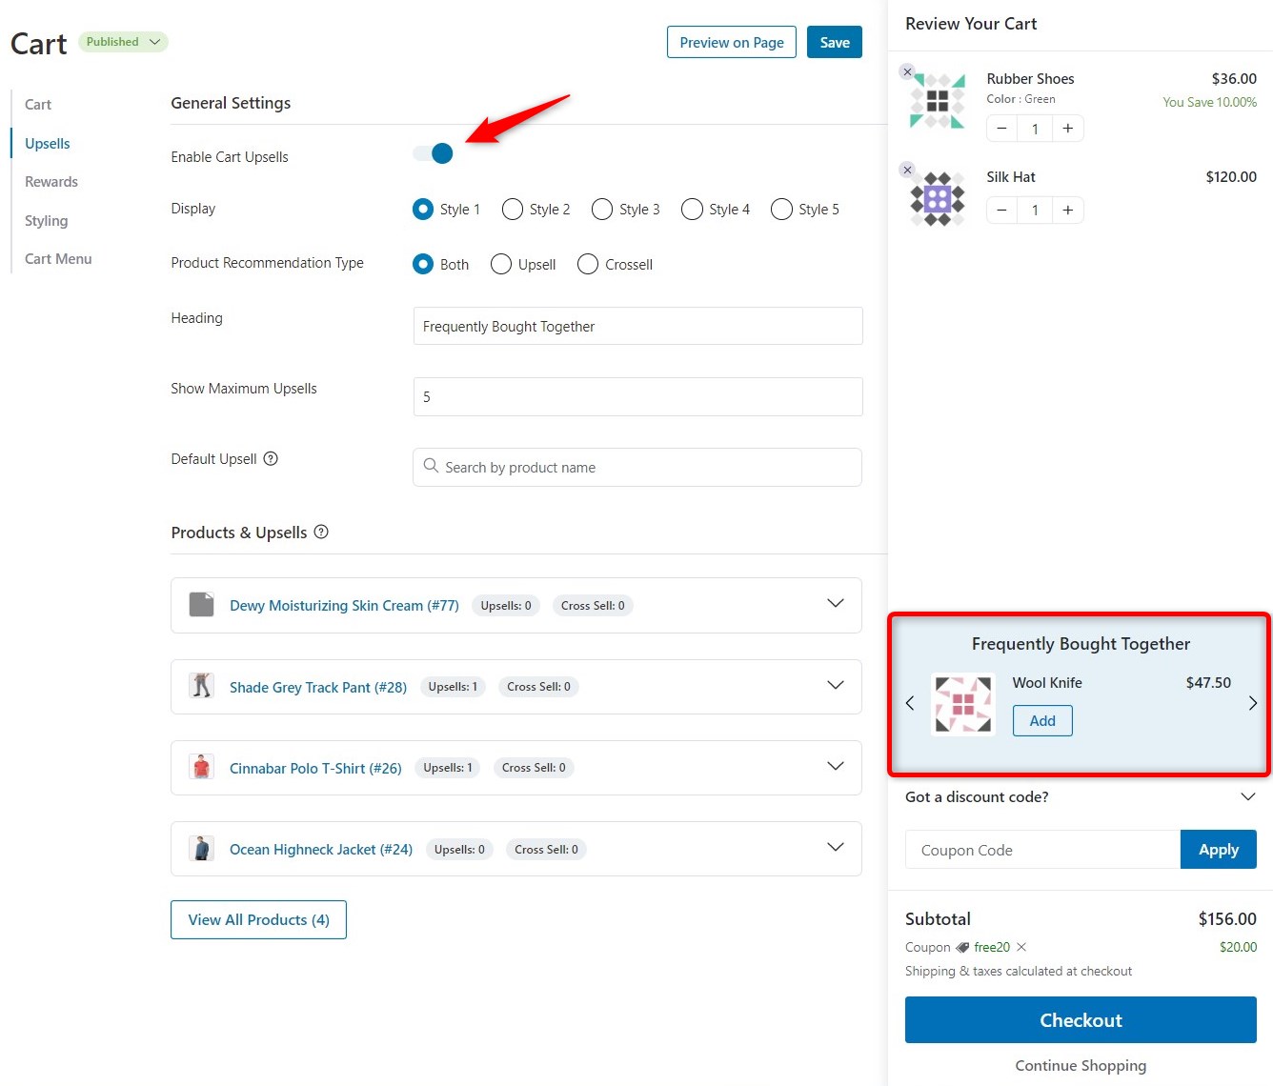1273x1086 pixels.
Task: Click Continue Shopping link
Action: 1081,1066
